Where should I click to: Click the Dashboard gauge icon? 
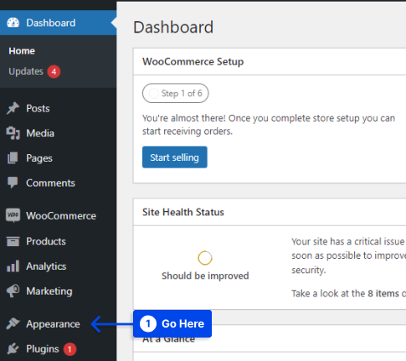pos(13,23)
